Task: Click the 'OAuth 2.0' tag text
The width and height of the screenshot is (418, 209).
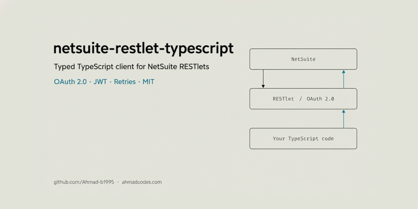Action: (70, 82)
